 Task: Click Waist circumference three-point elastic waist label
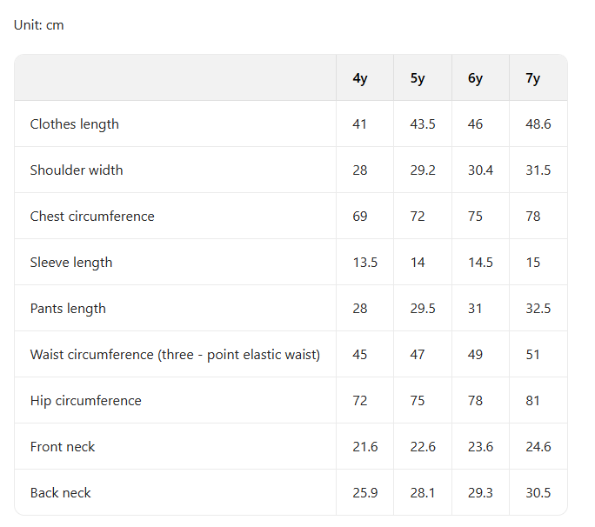point(176,355)
